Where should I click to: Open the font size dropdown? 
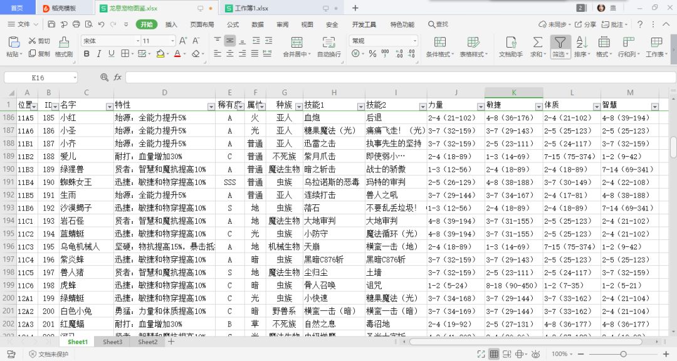pos(173,41)
